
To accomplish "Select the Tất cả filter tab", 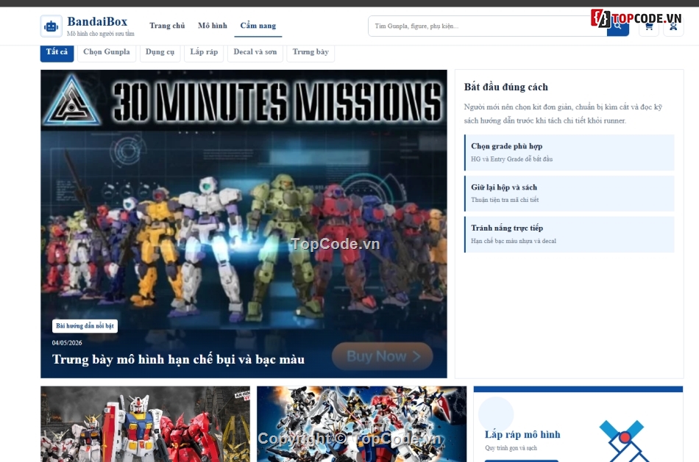I will (x=57, y=52).
